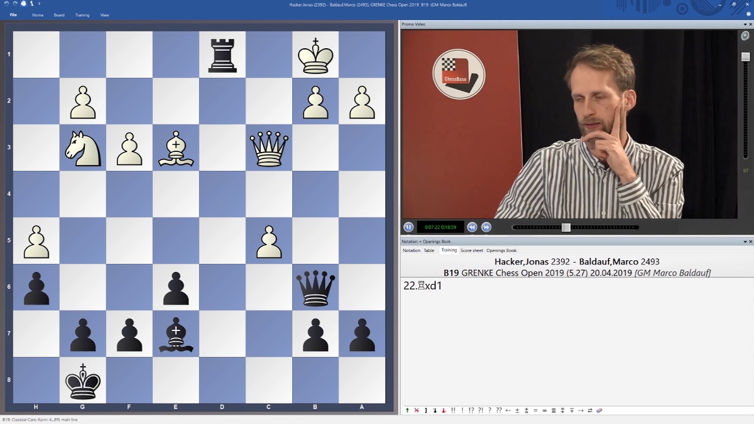Click the white king on b1

316,55
